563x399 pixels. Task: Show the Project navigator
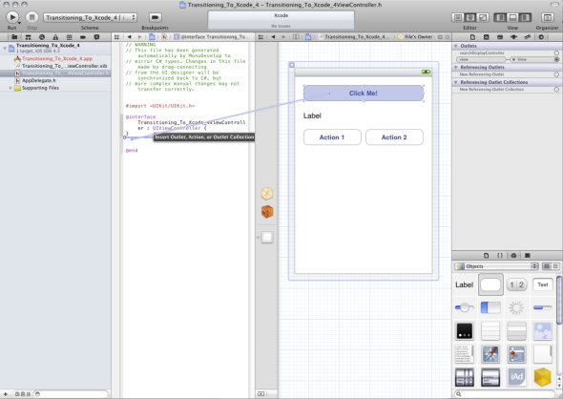(14, 37)
